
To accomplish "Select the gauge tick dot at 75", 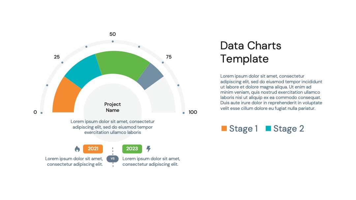I will 163,63.
